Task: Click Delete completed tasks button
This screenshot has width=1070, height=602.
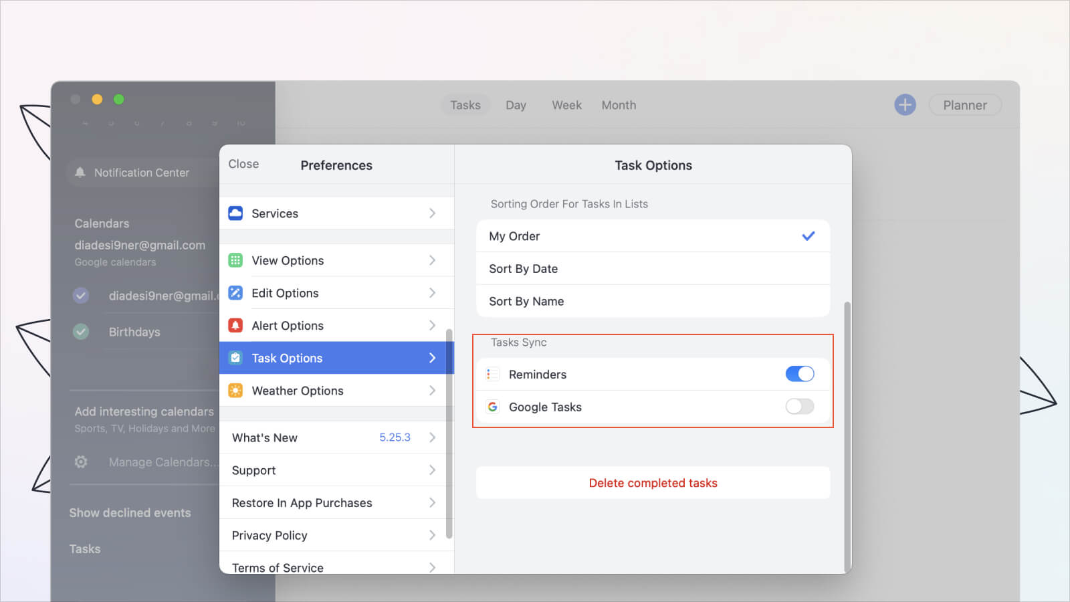Action: tap(653, 483)
